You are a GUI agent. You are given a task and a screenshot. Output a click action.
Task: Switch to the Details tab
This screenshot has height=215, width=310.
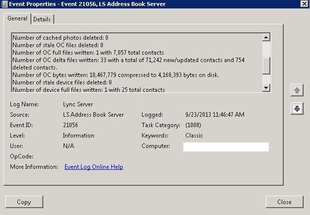pyautogui.click(x=42, y=19)
